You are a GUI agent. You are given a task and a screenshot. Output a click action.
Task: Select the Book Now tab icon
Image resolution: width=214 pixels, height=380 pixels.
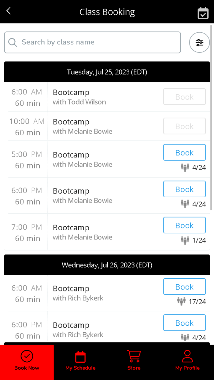click(27, 356)
